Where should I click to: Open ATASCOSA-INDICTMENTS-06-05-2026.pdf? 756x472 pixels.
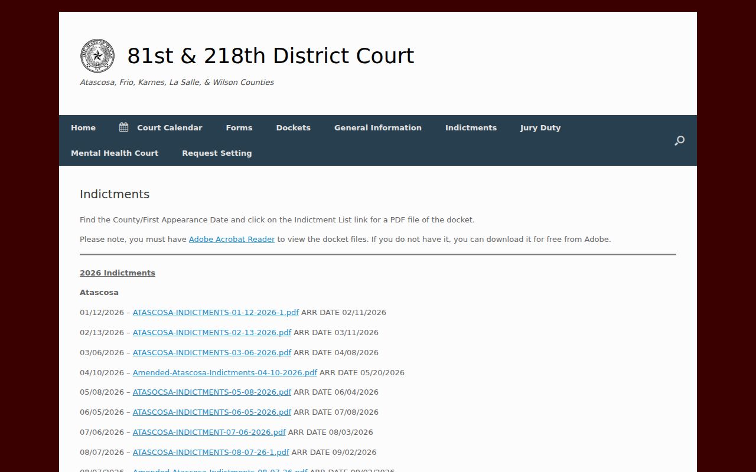click(212, 412)
